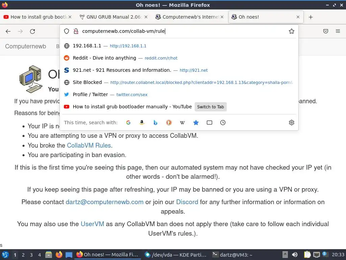Open the file manager taskbar launcher
The width and height of the screenshot is (346, 260).
point(49,255)
